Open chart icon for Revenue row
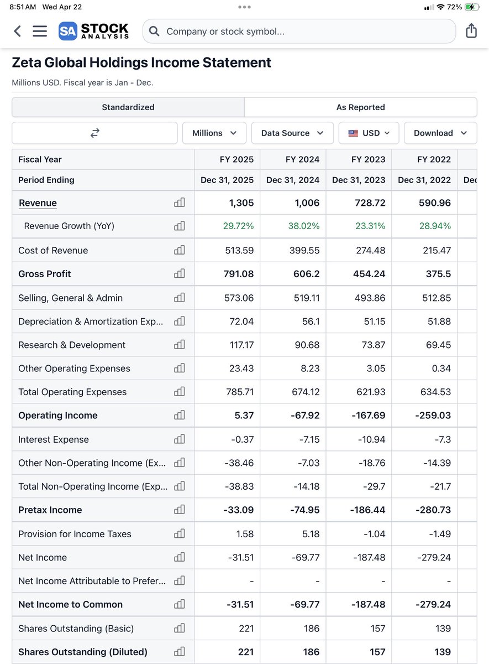Image resolution: width=489 pixels, height=664 pixels. tap(179, 203)
